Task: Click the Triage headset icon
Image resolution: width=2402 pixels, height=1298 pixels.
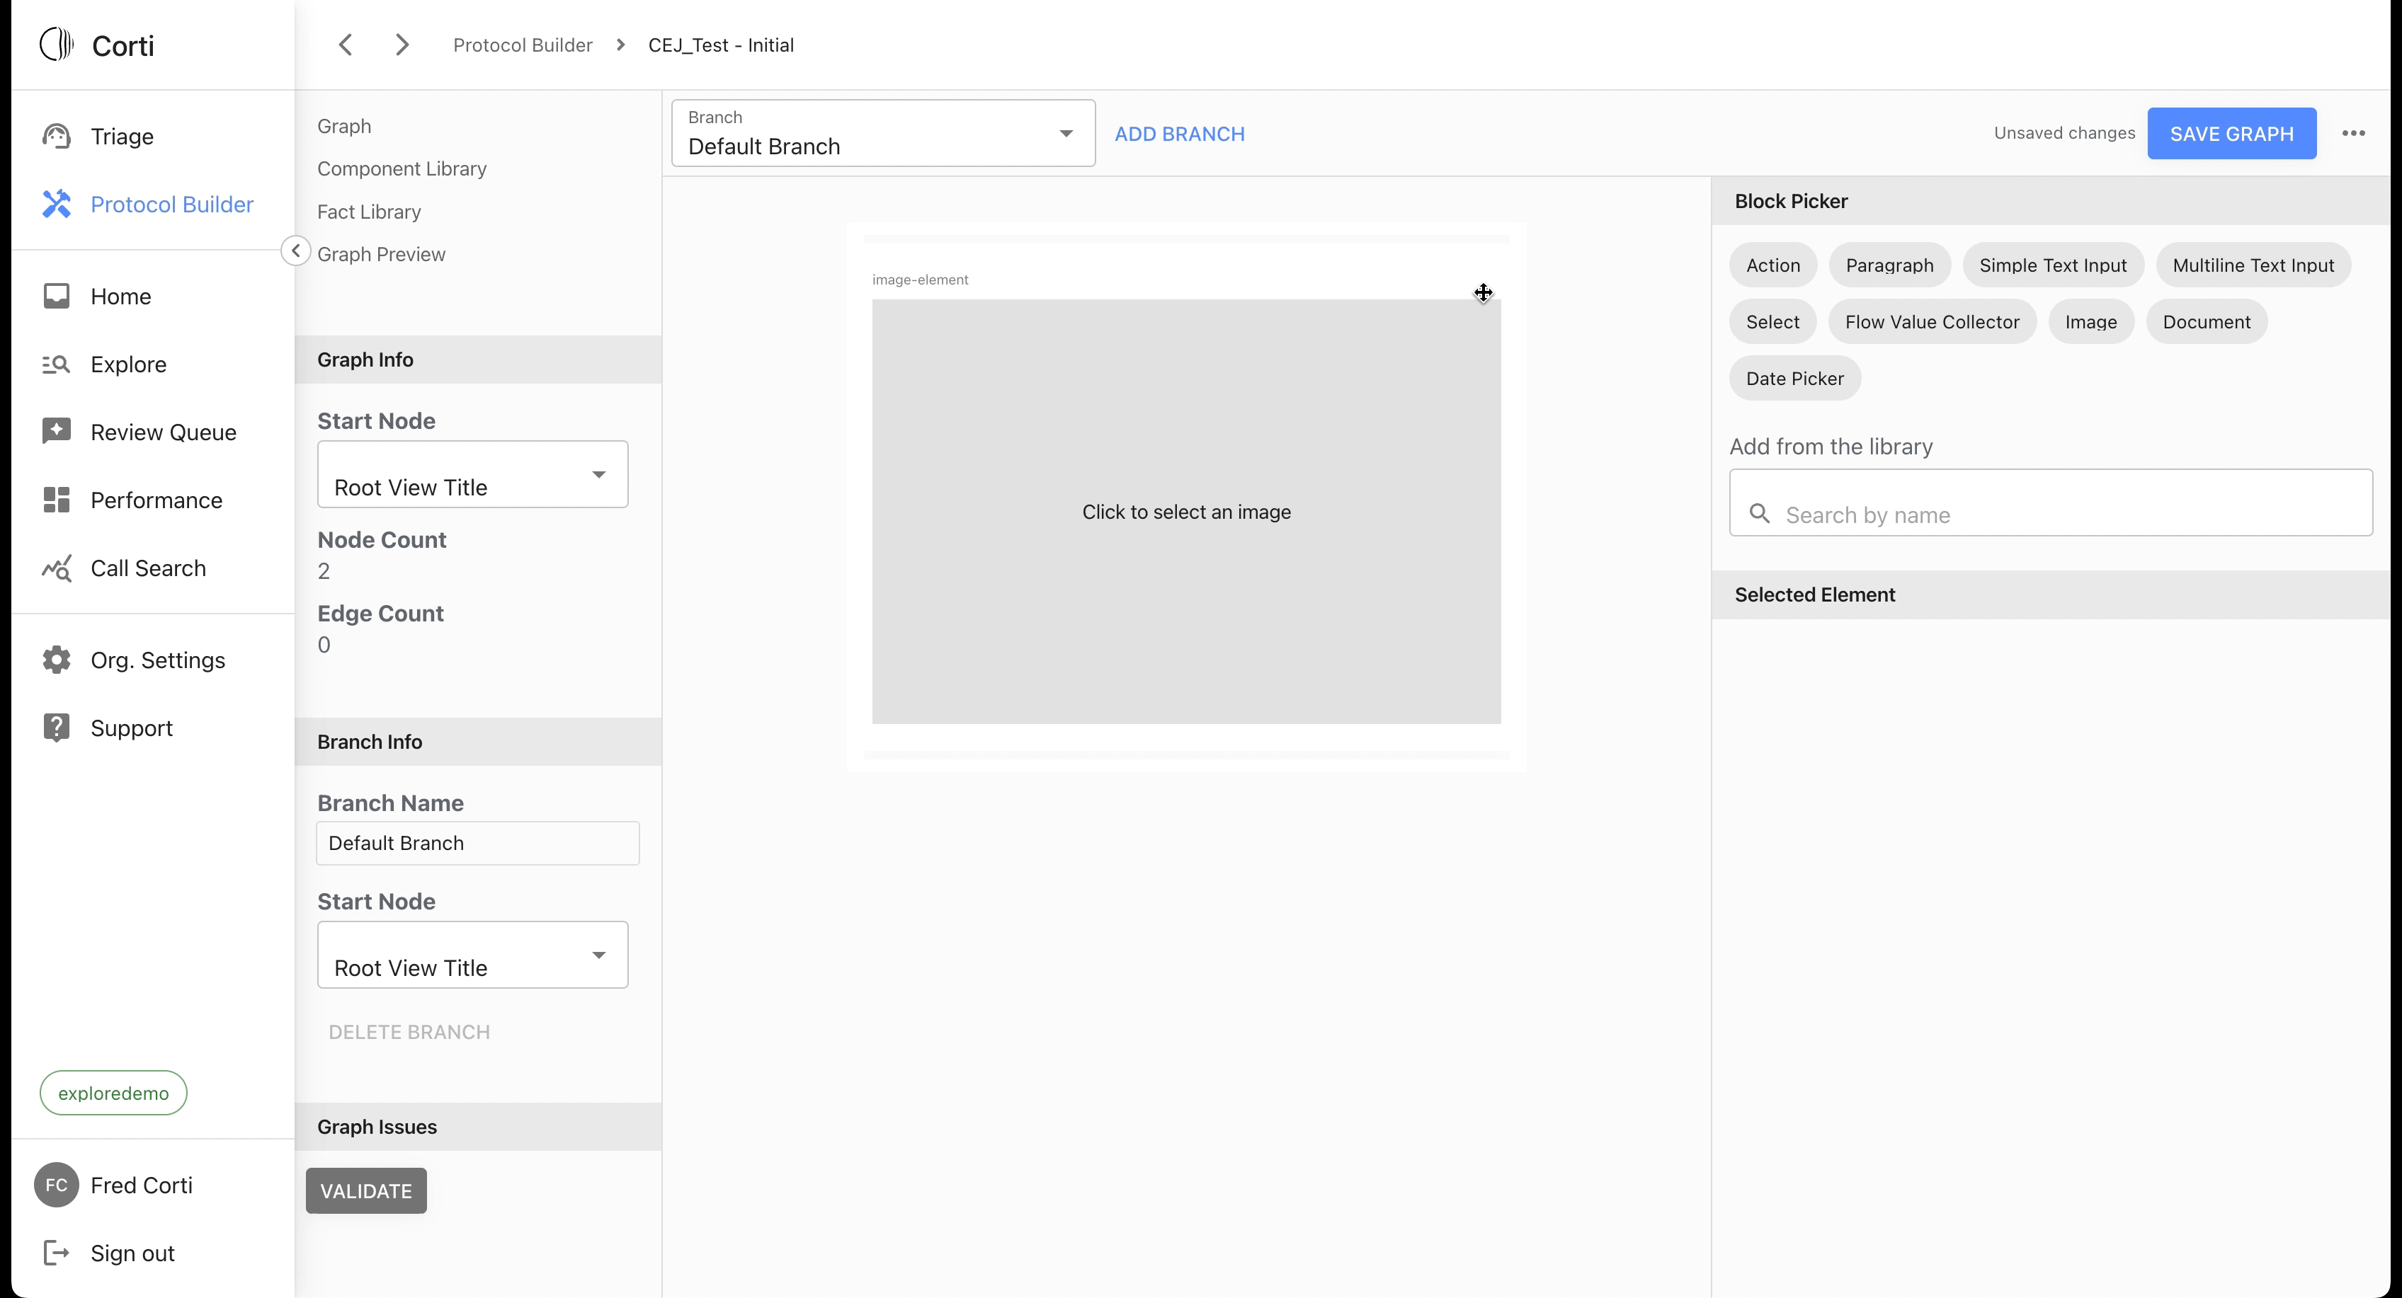Action: coord(56,136)
